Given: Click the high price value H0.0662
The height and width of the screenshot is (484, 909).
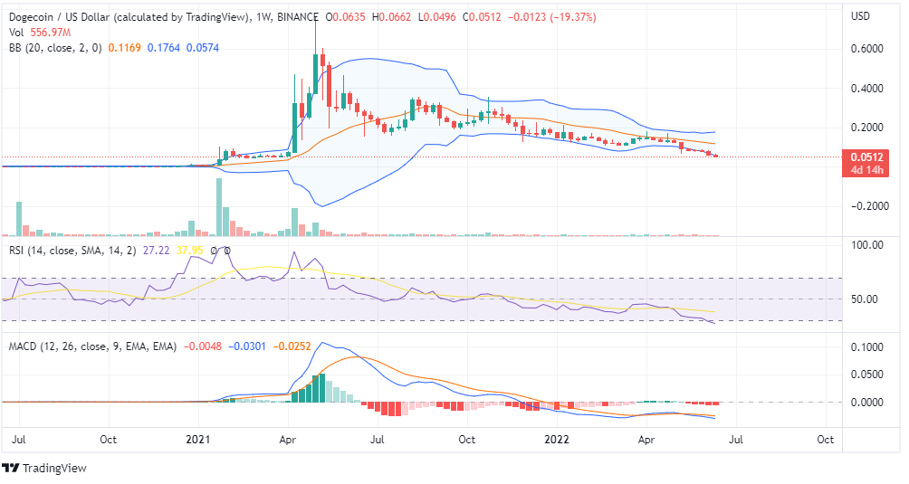Looking at the screenshot, I should (391, 17).
